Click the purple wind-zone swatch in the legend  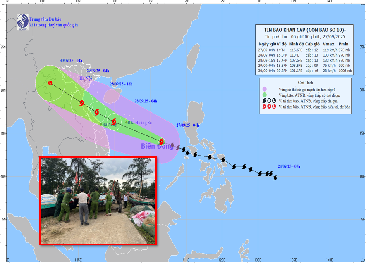click(x=263, y=89)
